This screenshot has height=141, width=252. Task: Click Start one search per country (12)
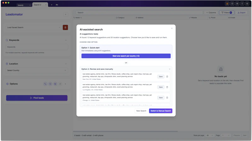[126, 56]
